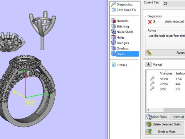Open the Profiles page

(x=119, y=65)
